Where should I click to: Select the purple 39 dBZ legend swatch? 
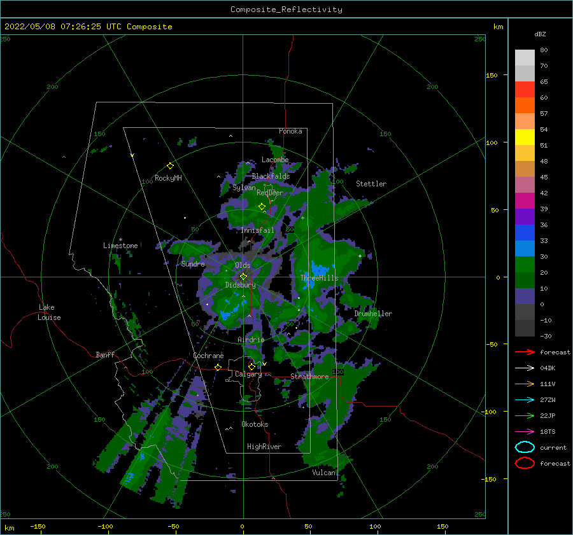(x=525, y=216)
